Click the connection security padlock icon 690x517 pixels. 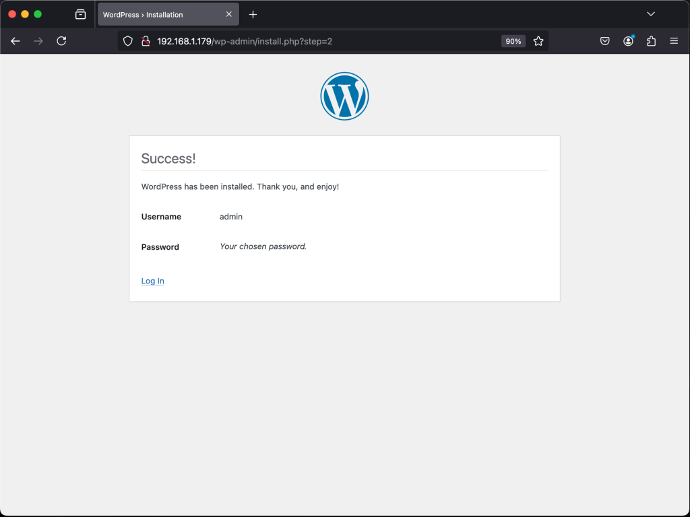tap(146, 41)
